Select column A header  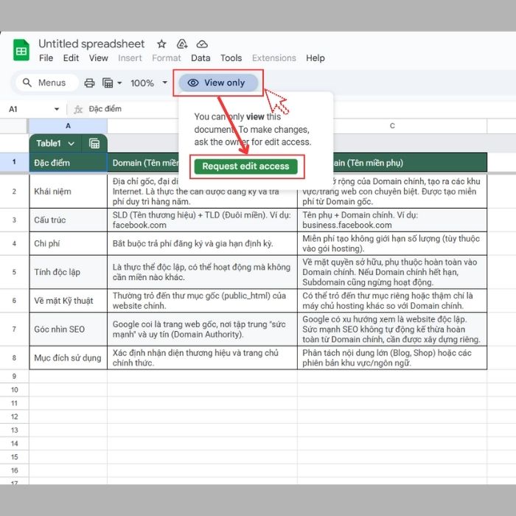click(x=68, y=126)
